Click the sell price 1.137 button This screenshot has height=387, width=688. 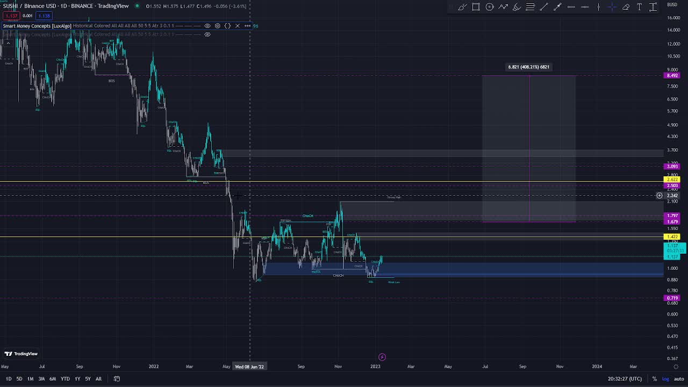click(12, 16)
